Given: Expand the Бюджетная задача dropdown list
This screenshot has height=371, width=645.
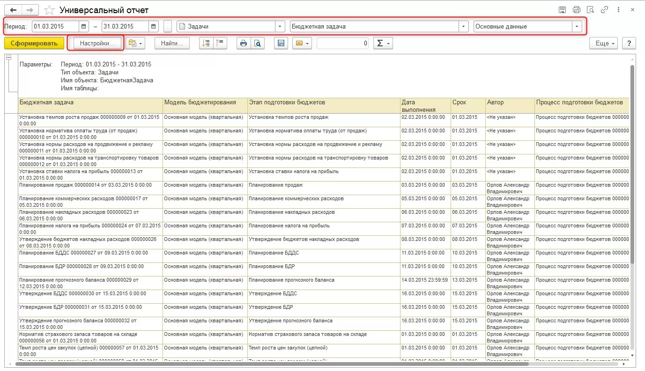Looking at the screenshot, I should [463, 27].
